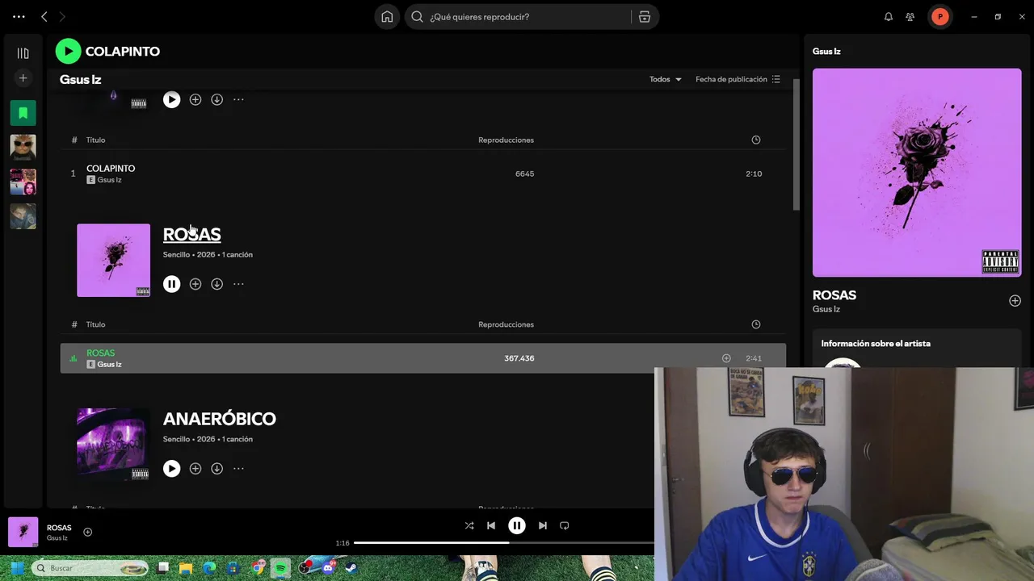Add ROSAS to library from right panel
Image resolution: width=1034 pixels, height=581 pixels.
pyautogui.click(x=1015, y=301)
